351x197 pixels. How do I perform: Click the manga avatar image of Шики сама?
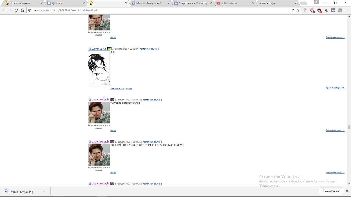pyautogui.click(x=99, y=68)
